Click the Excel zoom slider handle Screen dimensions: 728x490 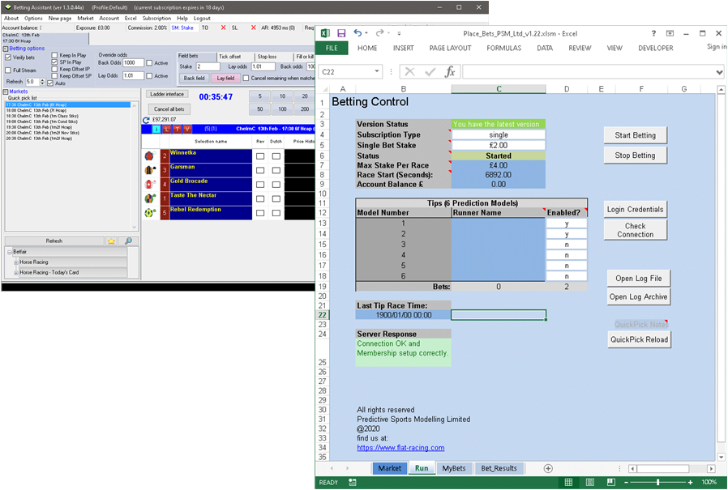[658, 483]
